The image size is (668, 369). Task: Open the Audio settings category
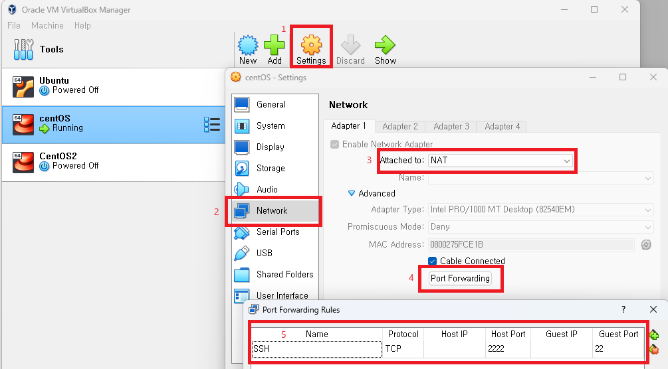(x=275, y=189)
